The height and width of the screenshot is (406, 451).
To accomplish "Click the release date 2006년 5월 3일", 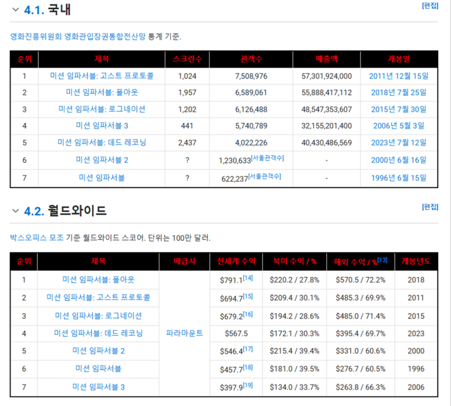I will pyautogui.click(x=398, y=125).
